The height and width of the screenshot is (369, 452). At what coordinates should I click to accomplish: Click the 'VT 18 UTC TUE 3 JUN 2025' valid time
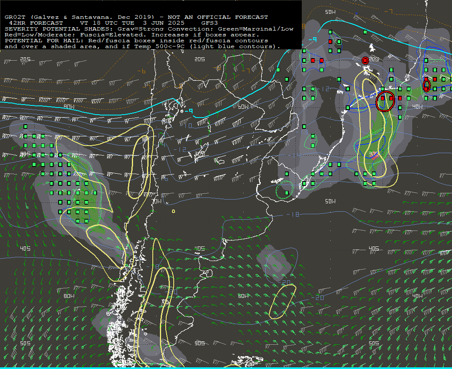132,23
